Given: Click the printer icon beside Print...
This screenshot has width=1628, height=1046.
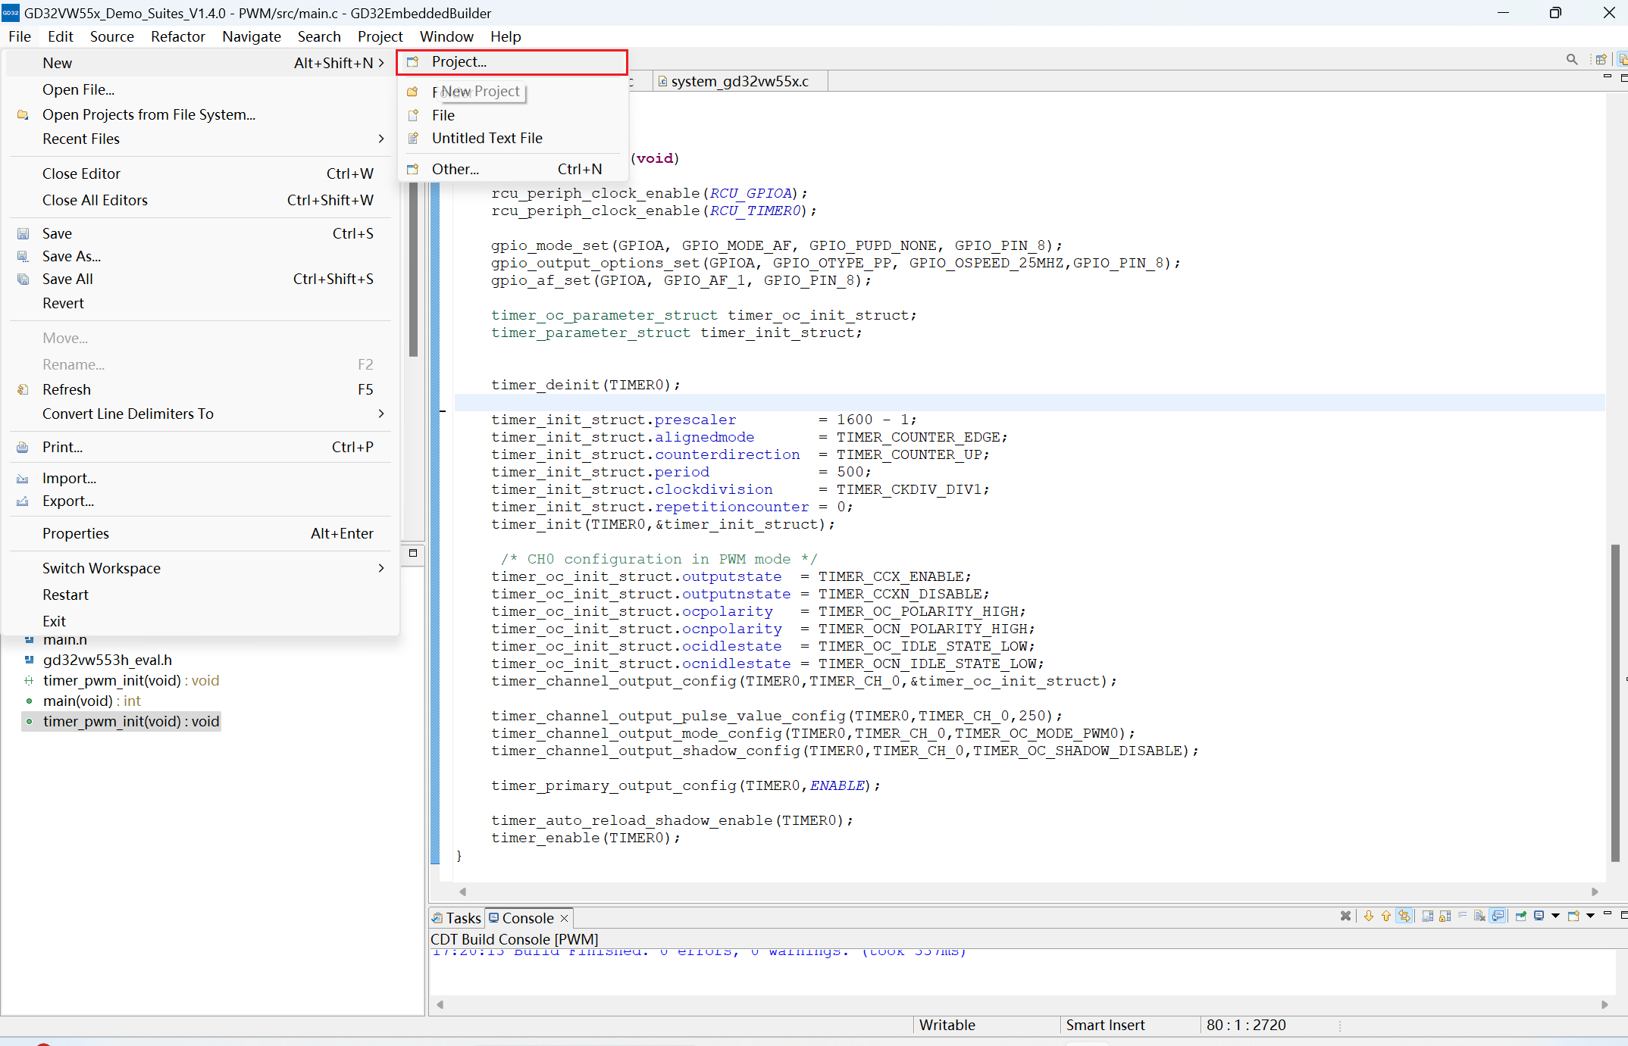Looking at the screenshot, I should click(x=23, y=448).
